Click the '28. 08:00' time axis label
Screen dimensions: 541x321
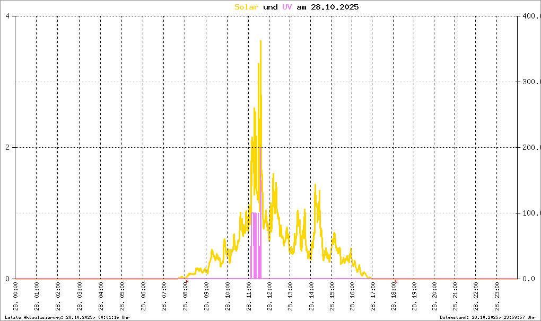186,298
